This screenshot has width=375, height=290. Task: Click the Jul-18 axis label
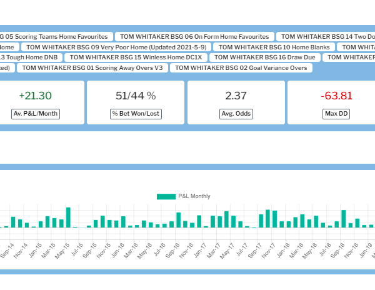(325, 249)
